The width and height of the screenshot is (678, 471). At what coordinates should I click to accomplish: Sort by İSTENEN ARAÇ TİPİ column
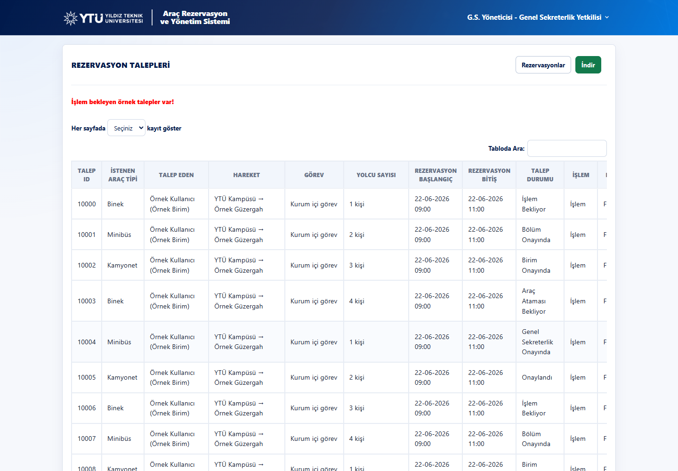click(123, 175)
